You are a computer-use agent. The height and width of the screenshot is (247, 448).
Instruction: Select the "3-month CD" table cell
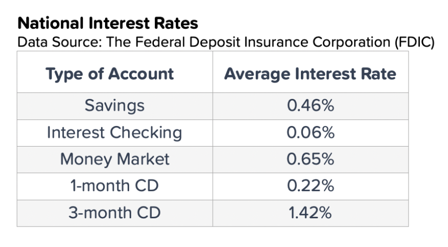point(114,213)
